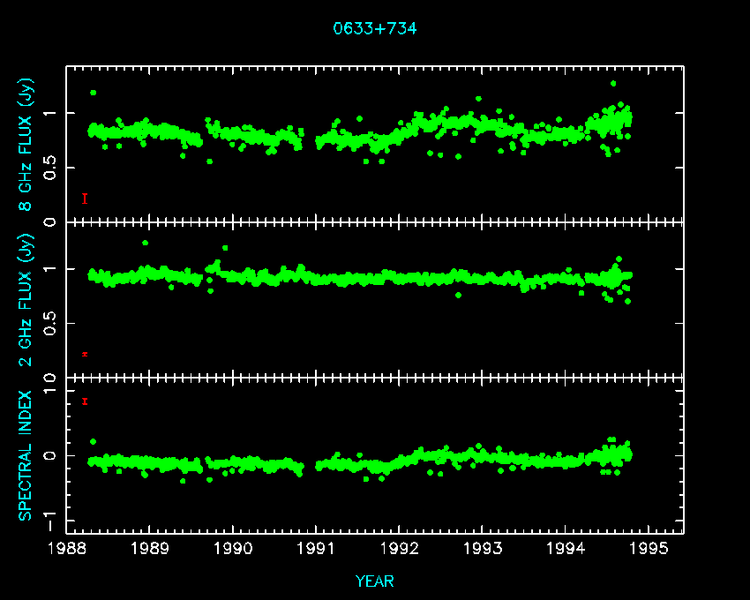This screenshot has width=750, height=600.
Task: Select the highest 8 GHz flux point in 1994
Action: 612,84
